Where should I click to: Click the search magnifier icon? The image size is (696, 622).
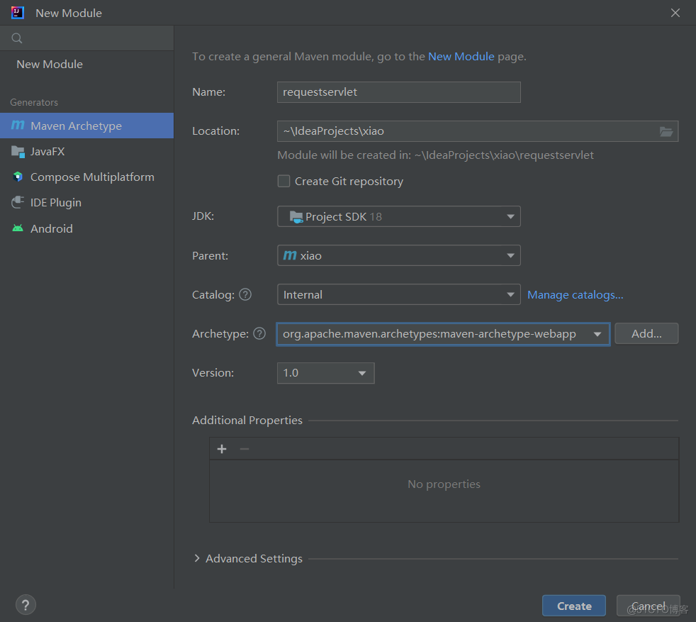(x=17, y=38)
